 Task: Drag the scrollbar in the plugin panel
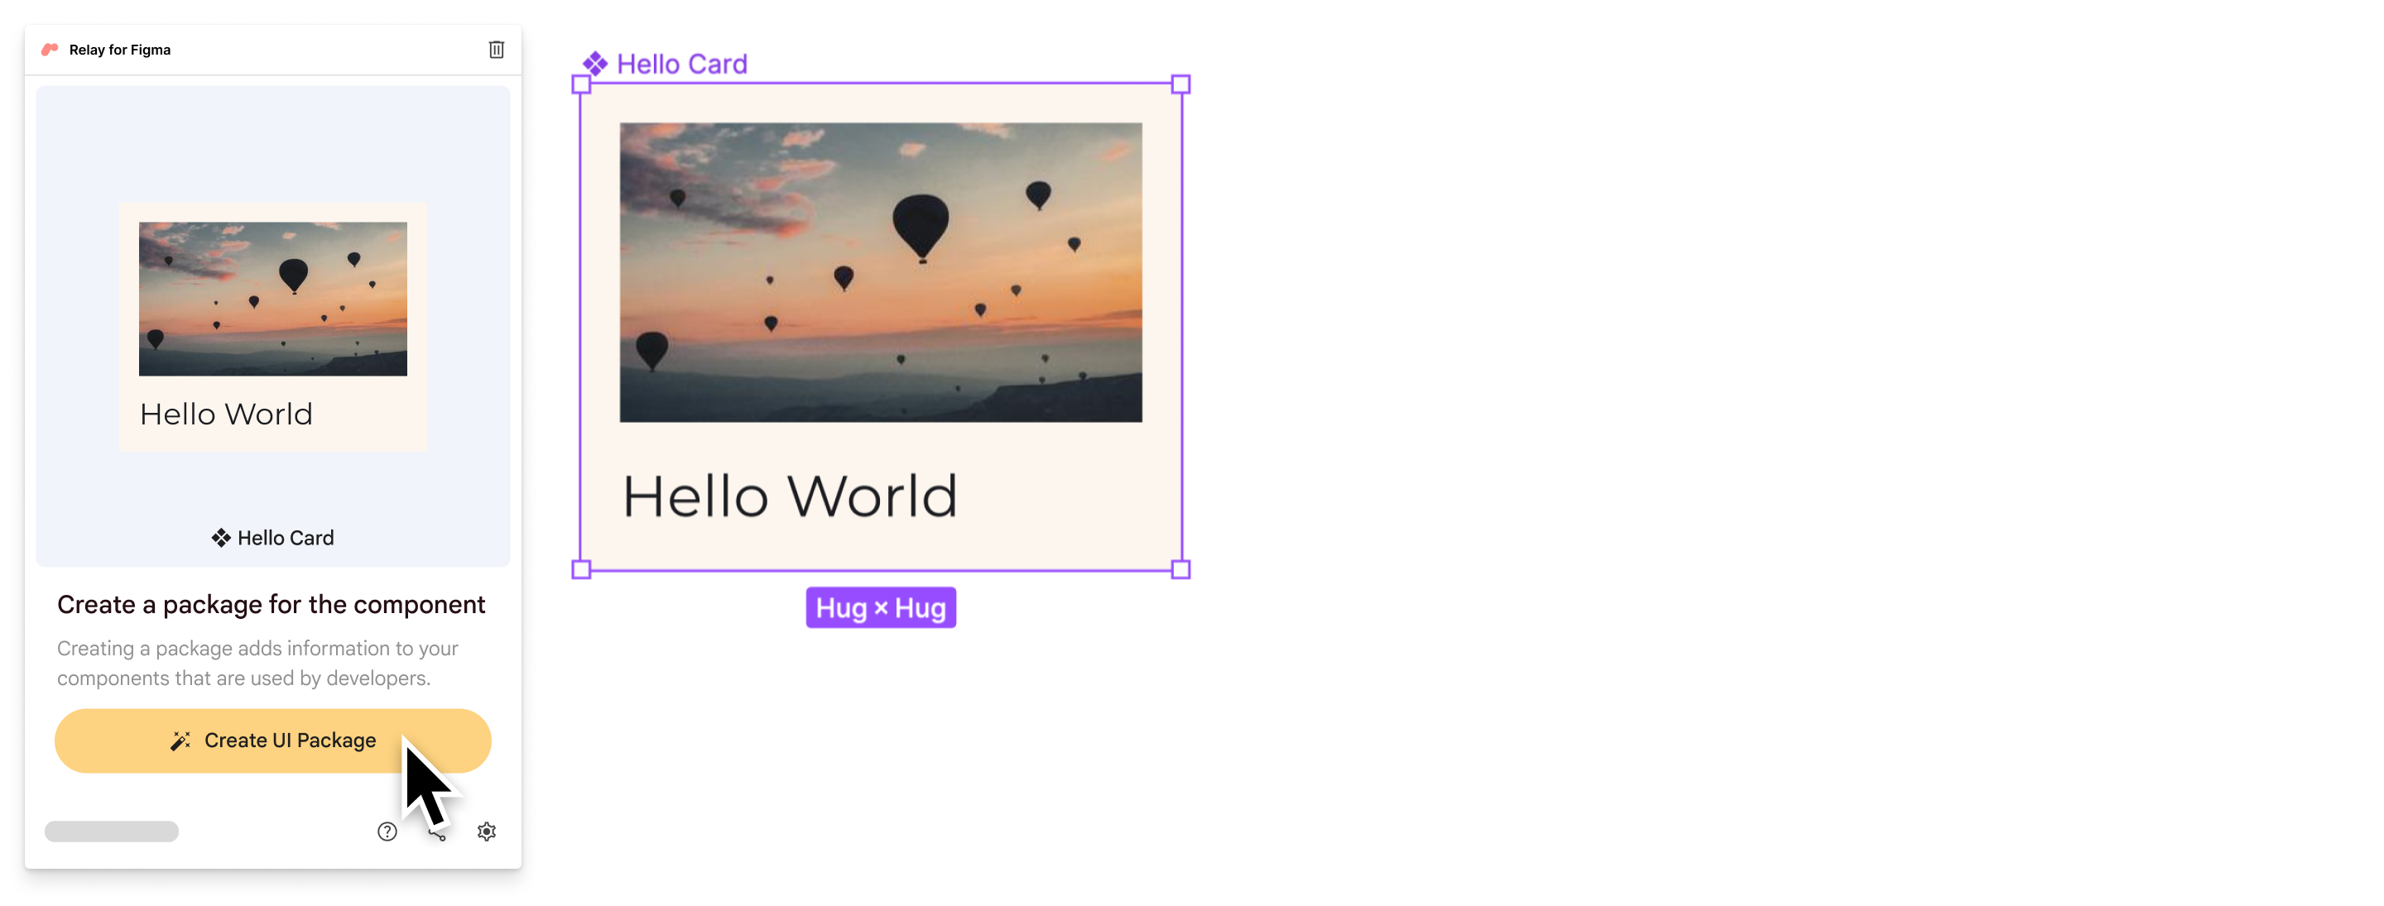[x=111, y=832]
